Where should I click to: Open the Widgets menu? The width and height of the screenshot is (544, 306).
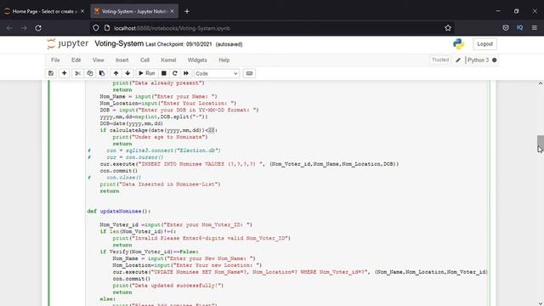197,60
